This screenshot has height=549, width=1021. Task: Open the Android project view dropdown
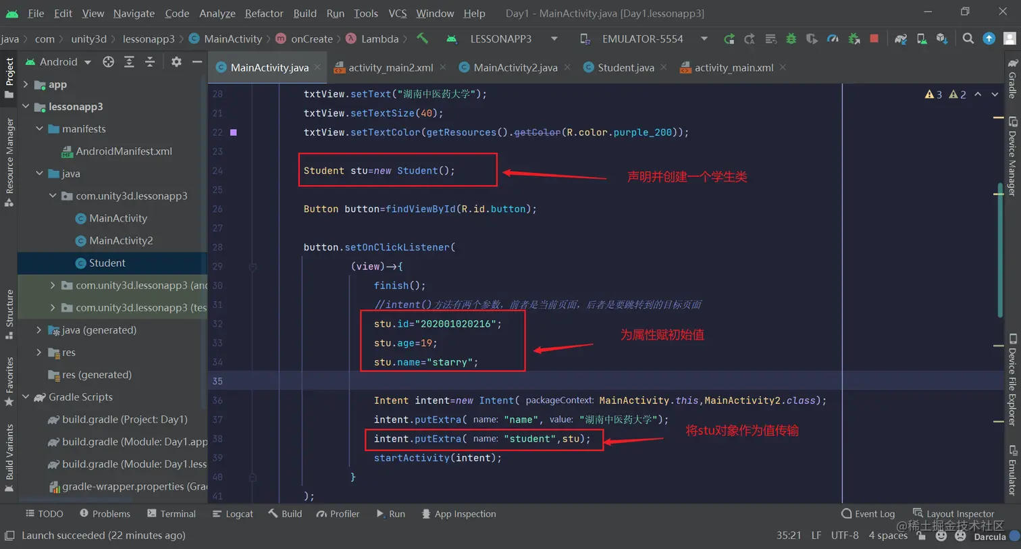click(x=58, y=62)
